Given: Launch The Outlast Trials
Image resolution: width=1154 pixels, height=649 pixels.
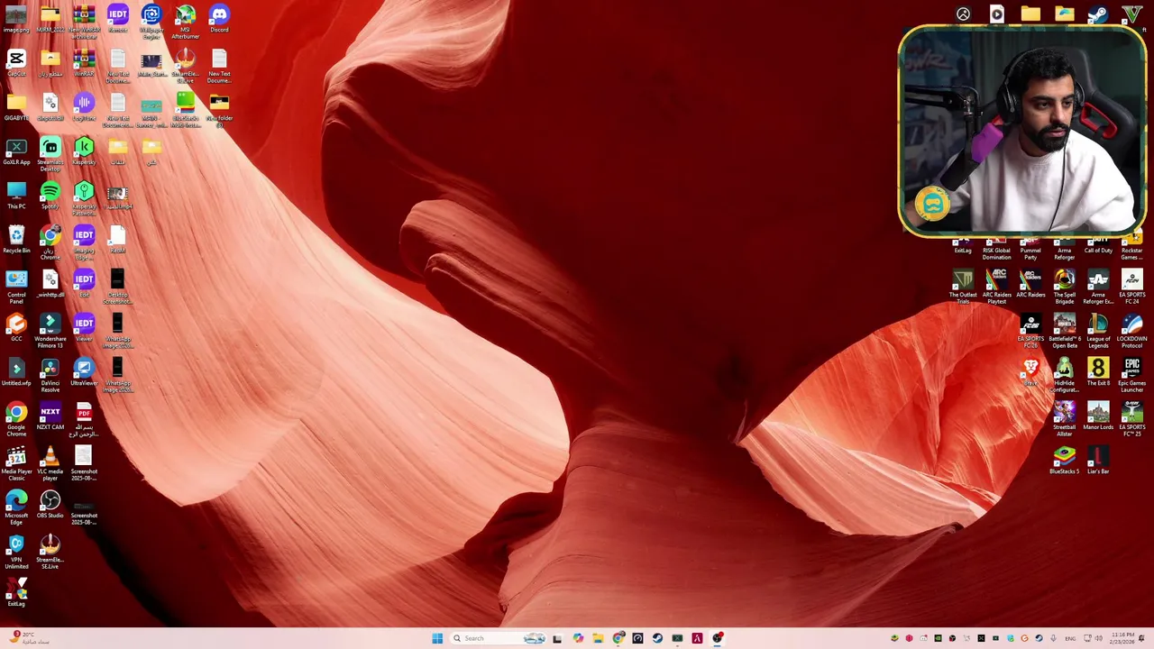Looking at the screenshot, I should click(963, 287).
